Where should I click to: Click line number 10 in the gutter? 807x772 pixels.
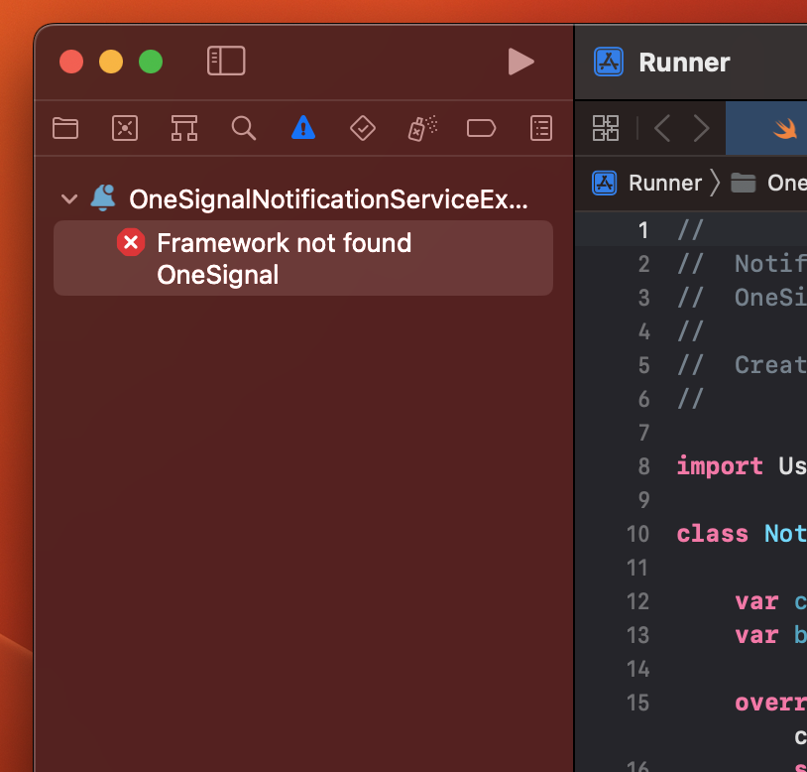637,534
